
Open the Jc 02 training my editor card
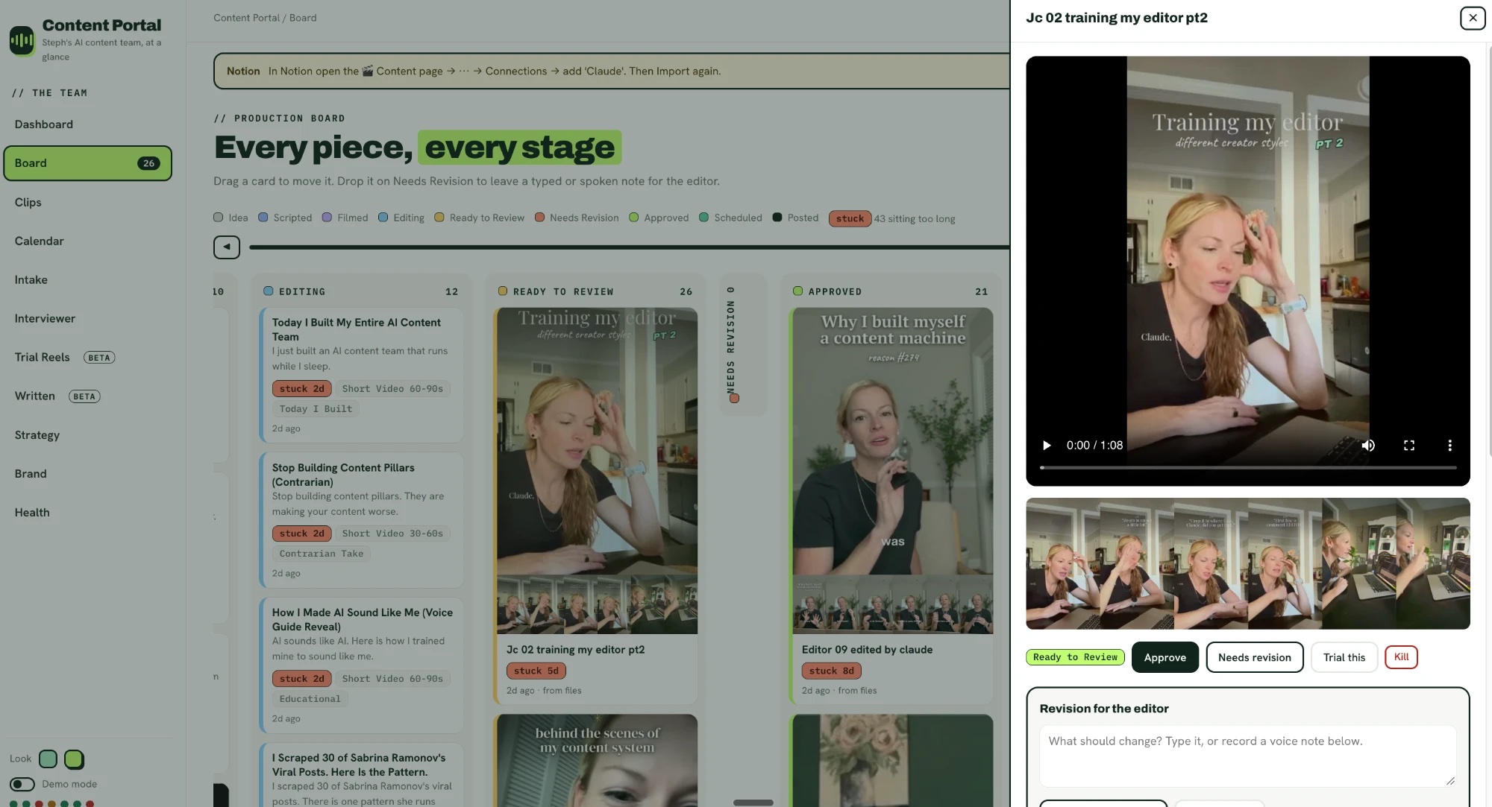pos(595,506)
